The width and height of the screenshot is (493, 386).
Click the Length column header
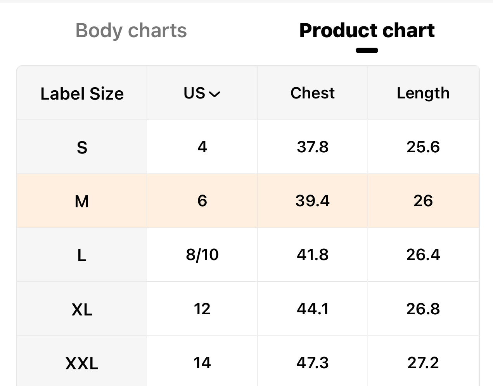coord(423,93)
